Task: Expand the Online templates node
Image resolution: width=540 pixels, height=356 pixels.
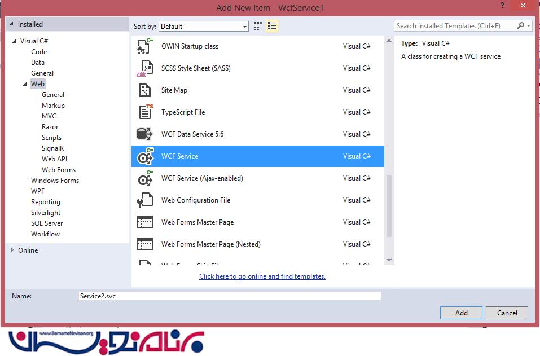Action: [12, 250]
